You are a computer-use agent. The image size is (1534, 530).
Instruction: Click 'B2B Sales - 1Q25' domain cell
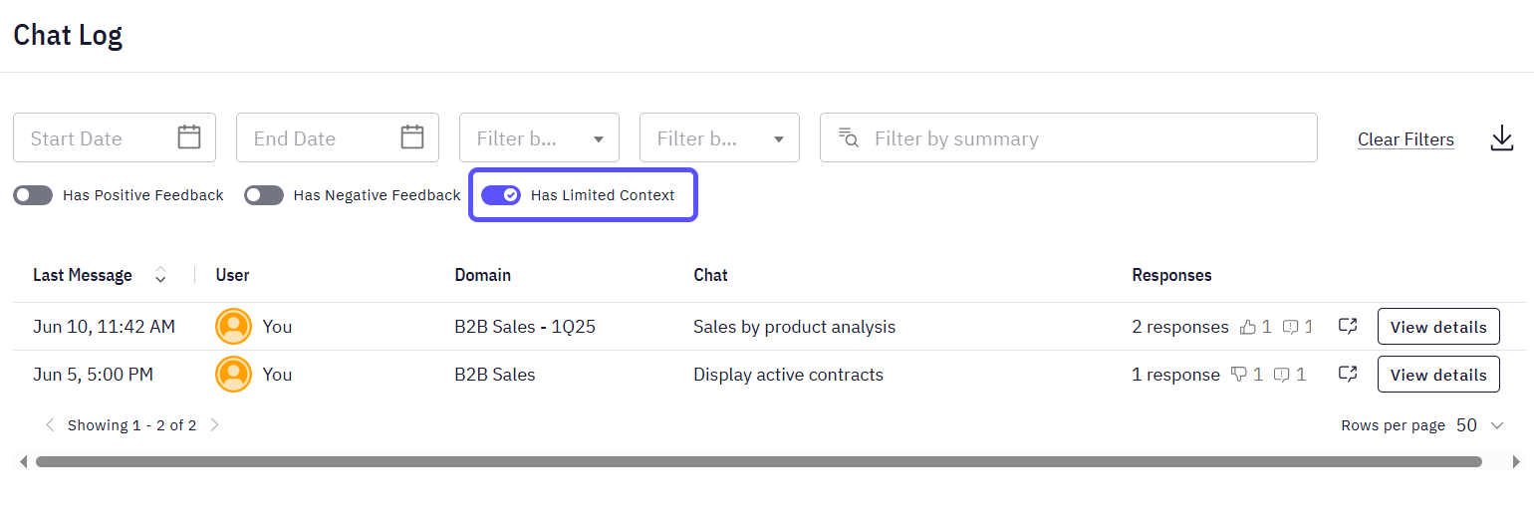(526, 327)
